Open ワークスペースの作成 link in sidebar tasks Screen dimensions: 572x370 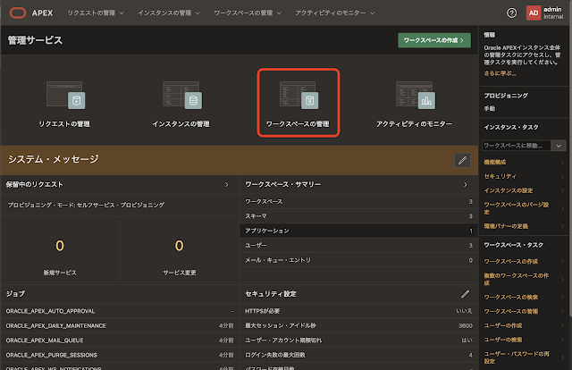point(510,261)
